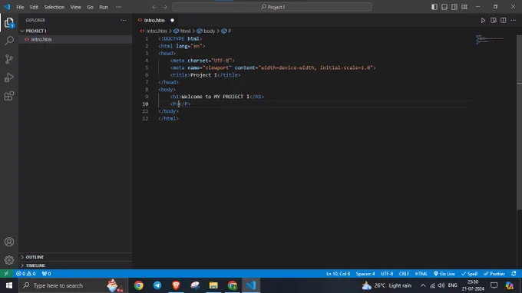This screenshot has width=522, height=293.
Task: Open editor More Actions ellipsis
Action: coord(513,20)
